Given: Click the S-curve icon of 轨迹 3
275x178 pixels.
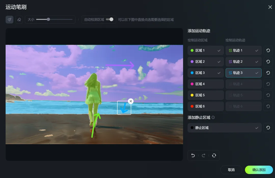Looking at the screenshot, I should (x=230, y=73).
